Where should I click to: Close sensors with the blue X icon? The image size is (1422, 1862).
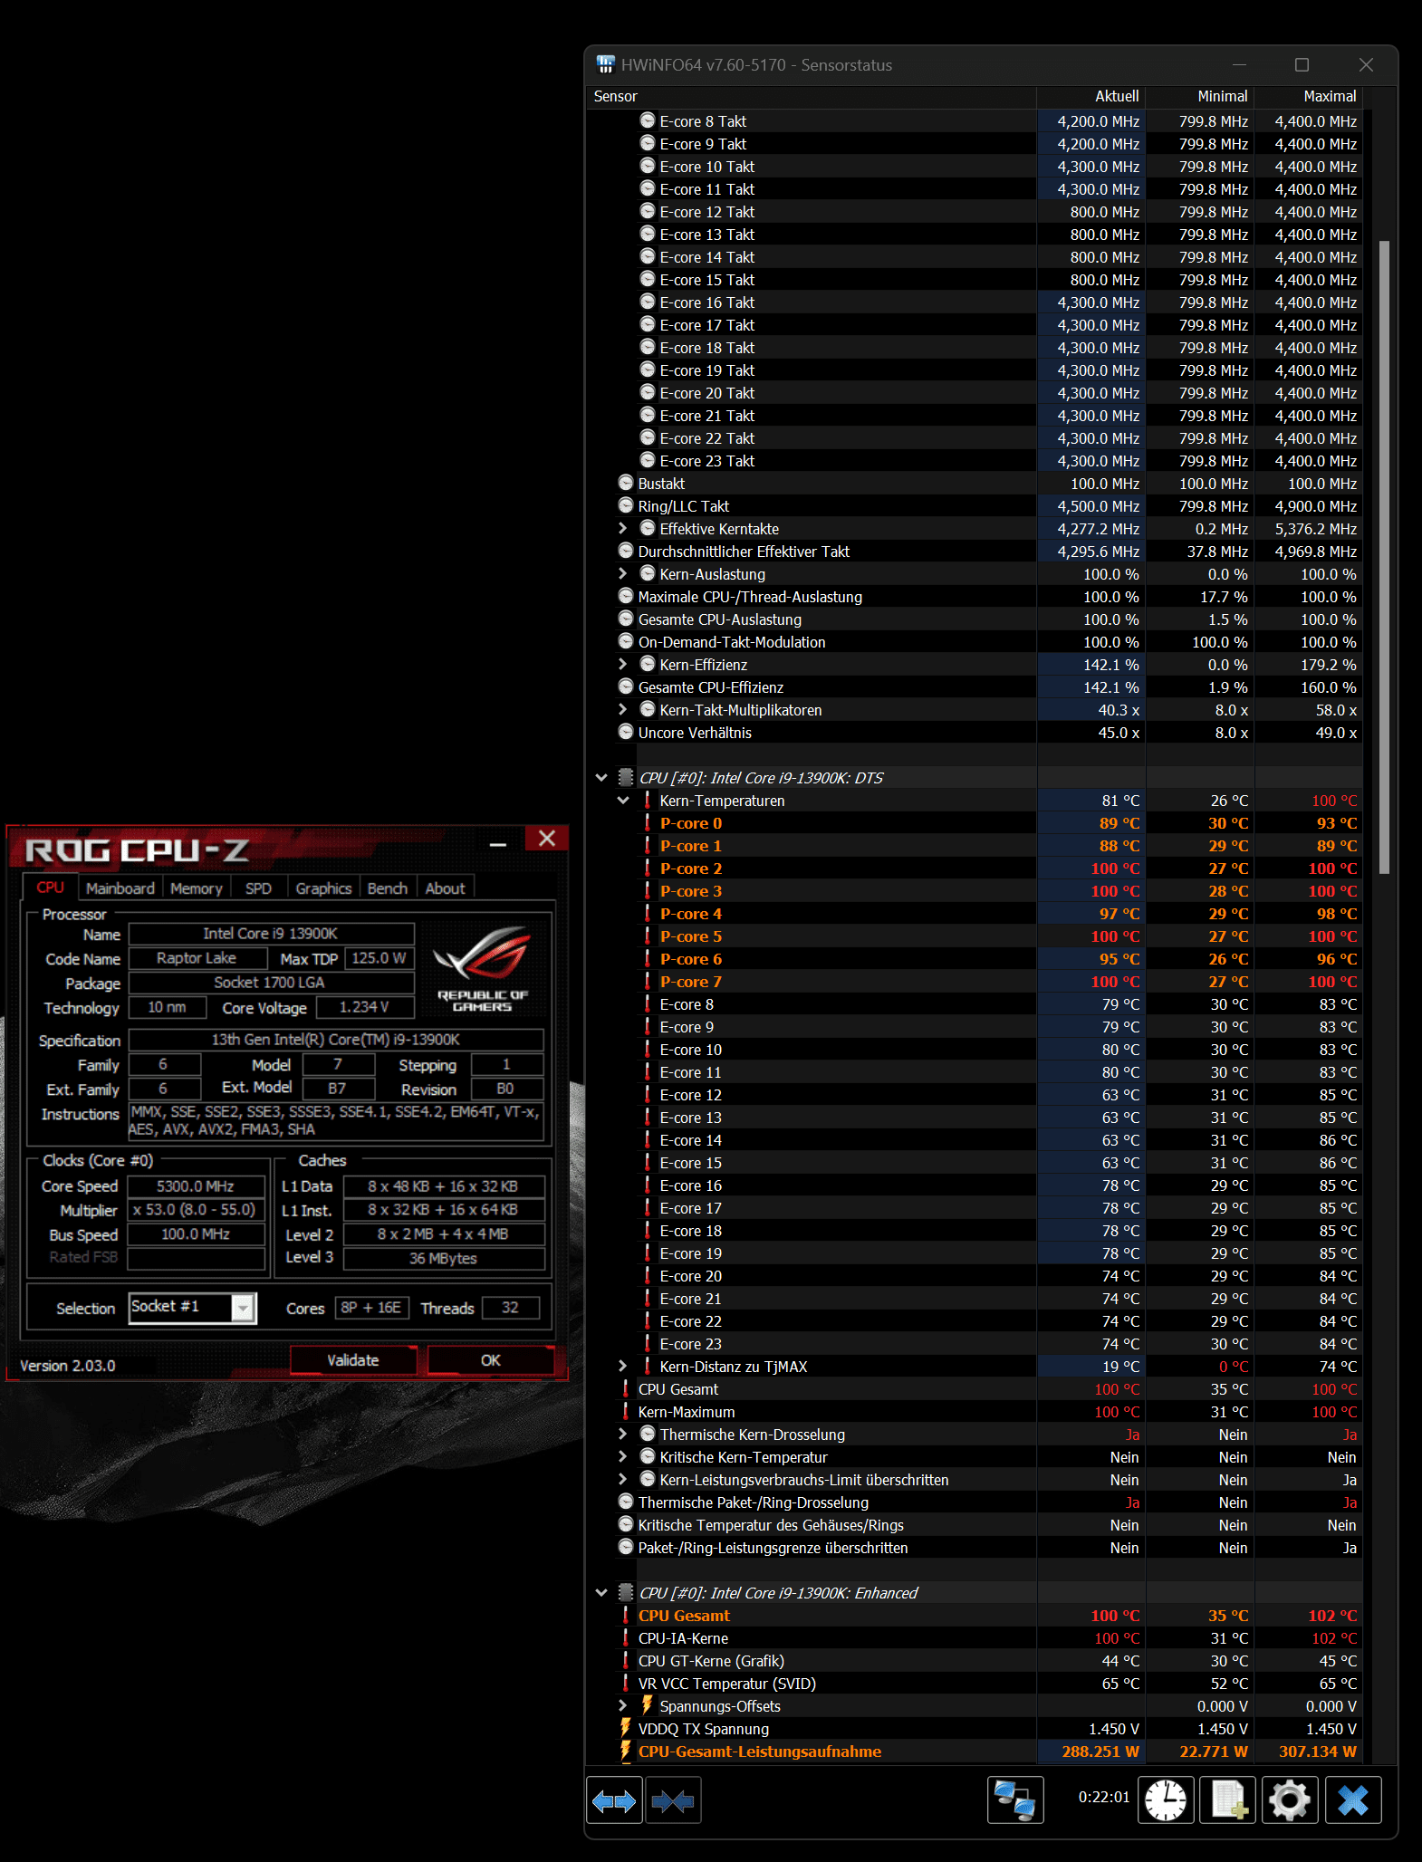coord(1353,1800)
